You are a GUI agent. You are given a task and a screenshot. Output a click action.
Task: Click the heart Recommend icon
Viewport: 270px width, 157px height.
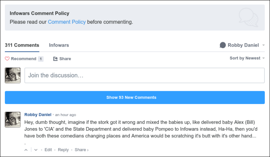click(7, 59)
